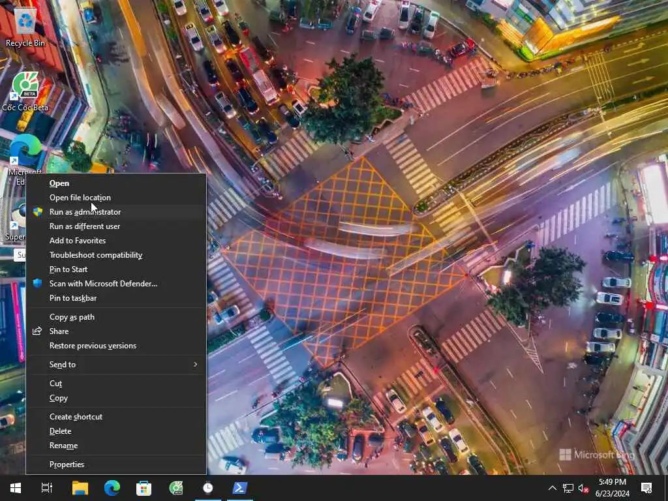
Task: Choose Cut in the context menu
Action: [116, 384]
